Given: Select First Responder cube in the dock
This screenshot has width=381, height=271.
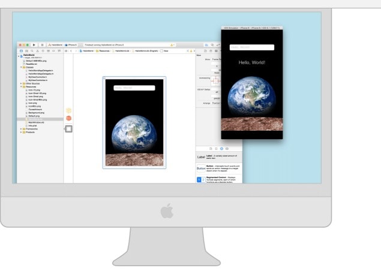Looking at the screenshot, I should coord(69,118).
